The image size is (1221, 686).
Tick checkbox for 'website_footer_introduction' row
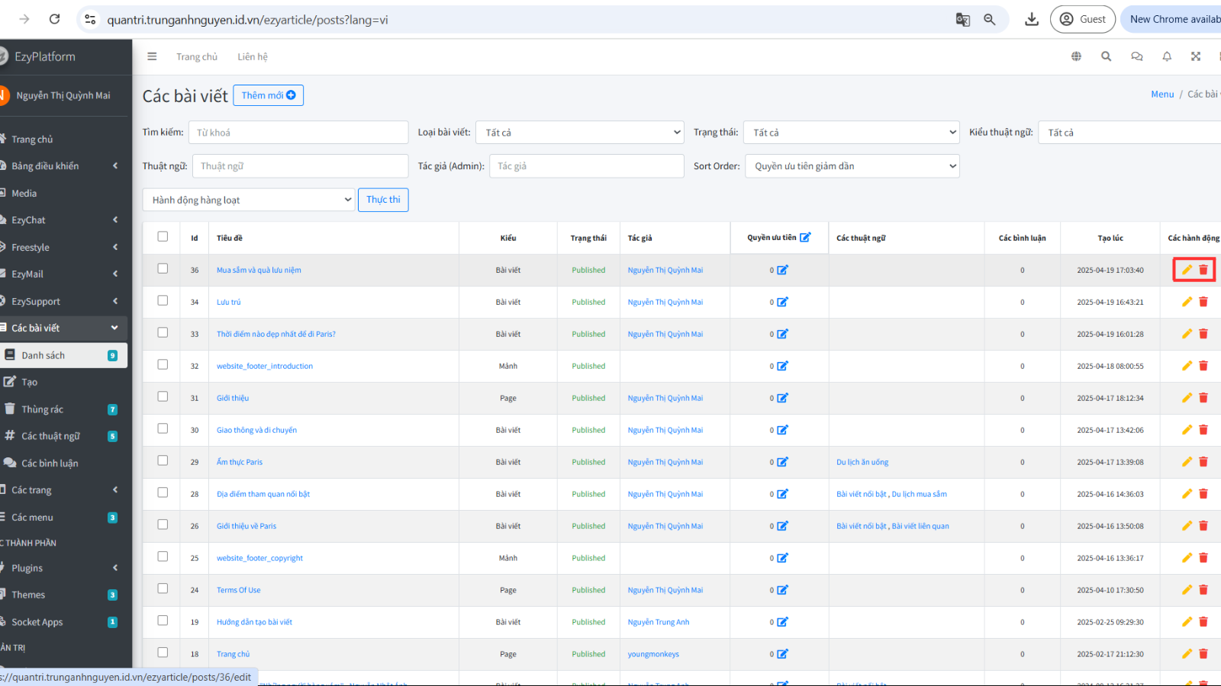point(163,364)
